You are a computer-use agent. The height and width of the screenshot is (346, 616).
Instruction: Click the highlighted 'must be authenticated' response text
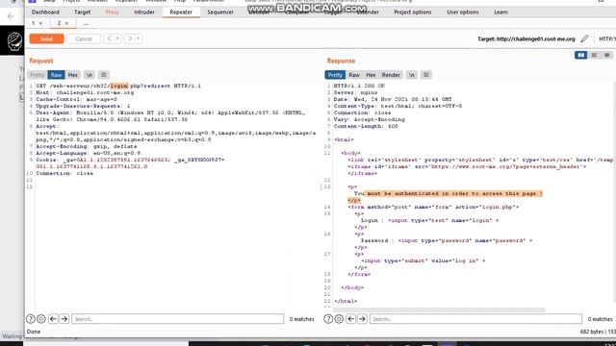454,193
